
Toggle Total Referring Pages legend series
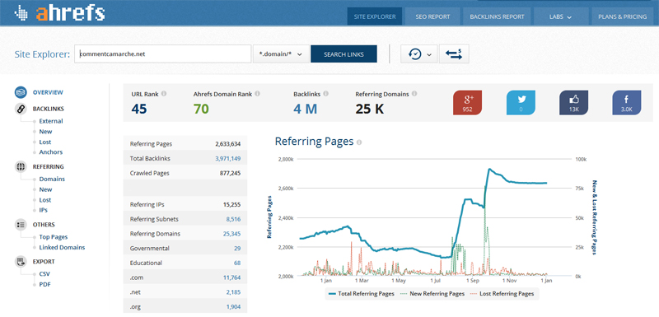(362, 293)
